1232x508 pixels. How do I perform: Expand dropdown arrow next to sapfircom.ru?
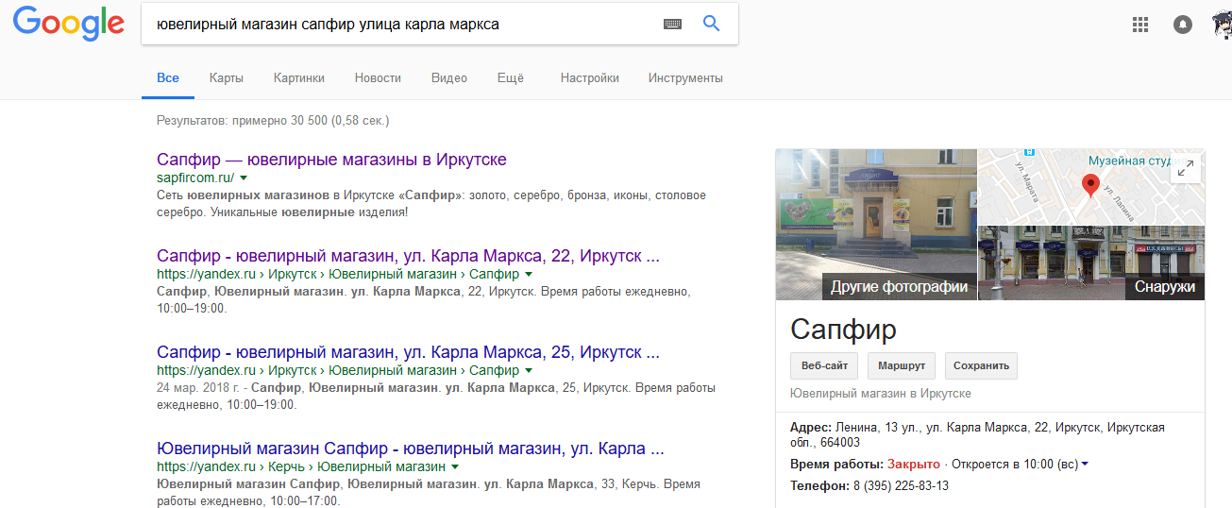pos(244,178)
